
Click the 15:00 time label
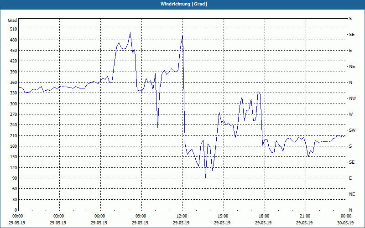(x=224, y=216)
